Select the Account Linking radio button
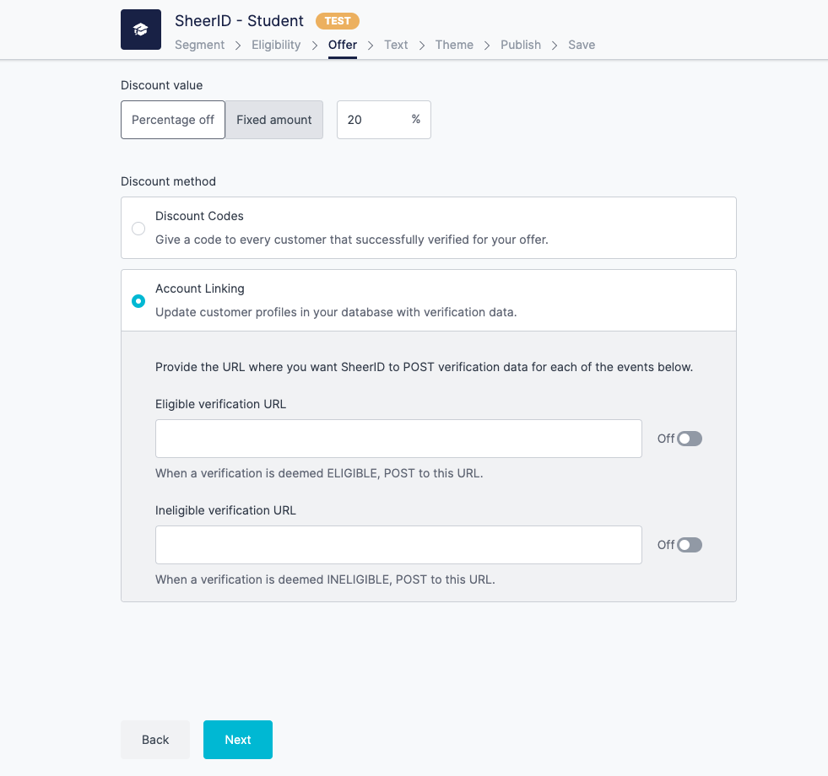This screenshot has height=776, width=828. (138, 300)
